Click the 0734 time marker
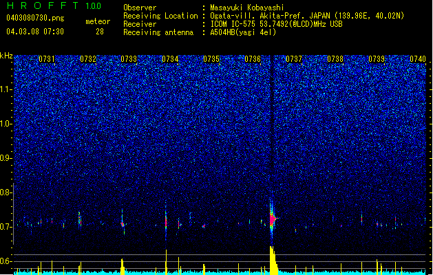Screen dimensions: 433x275 point(170,59)
